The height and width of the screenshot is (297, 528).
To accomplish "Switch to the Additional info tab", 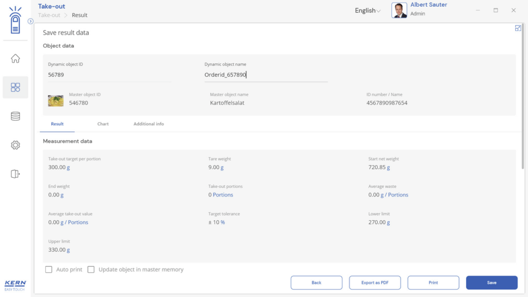I will point(148,124).
